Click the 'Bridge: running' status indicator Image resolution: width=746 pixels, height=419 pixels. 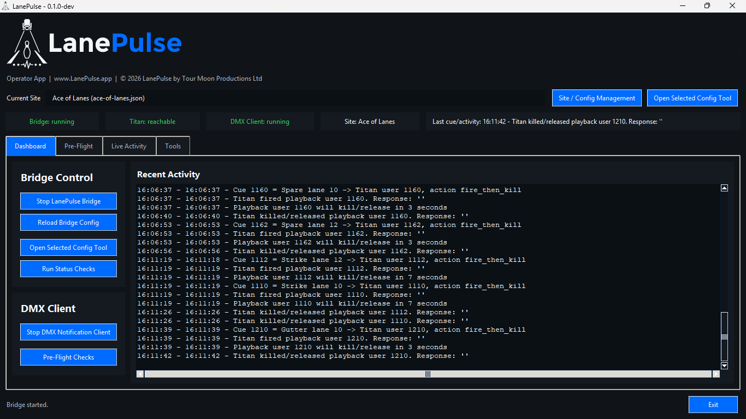click(x=52, y=122)
